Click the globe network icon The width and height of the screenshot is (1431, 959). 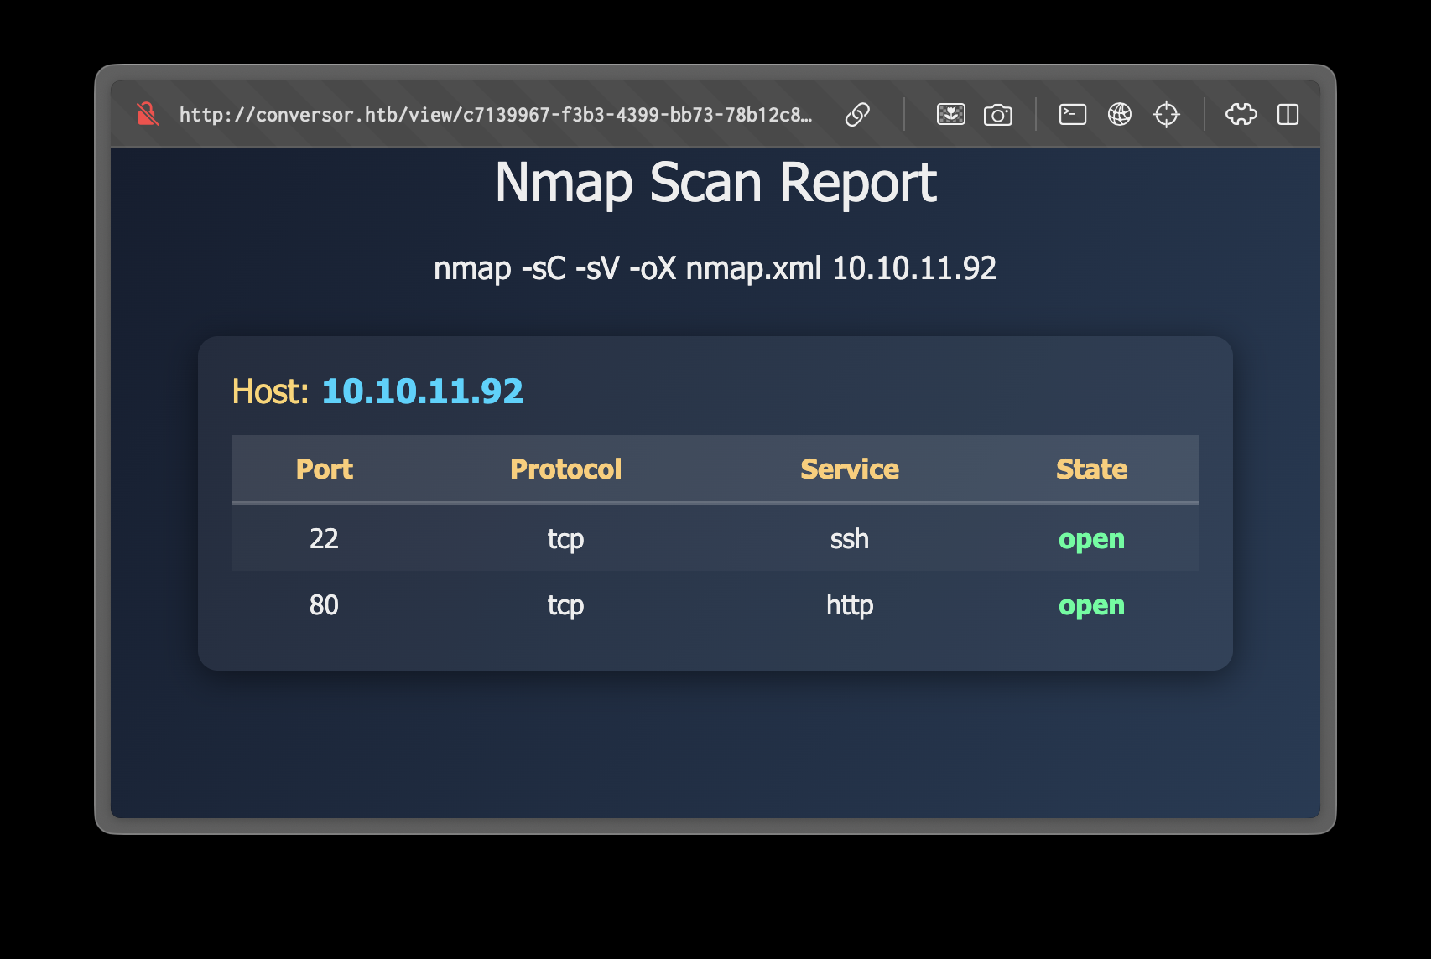pyautogui.click(x=1119, y=114)
